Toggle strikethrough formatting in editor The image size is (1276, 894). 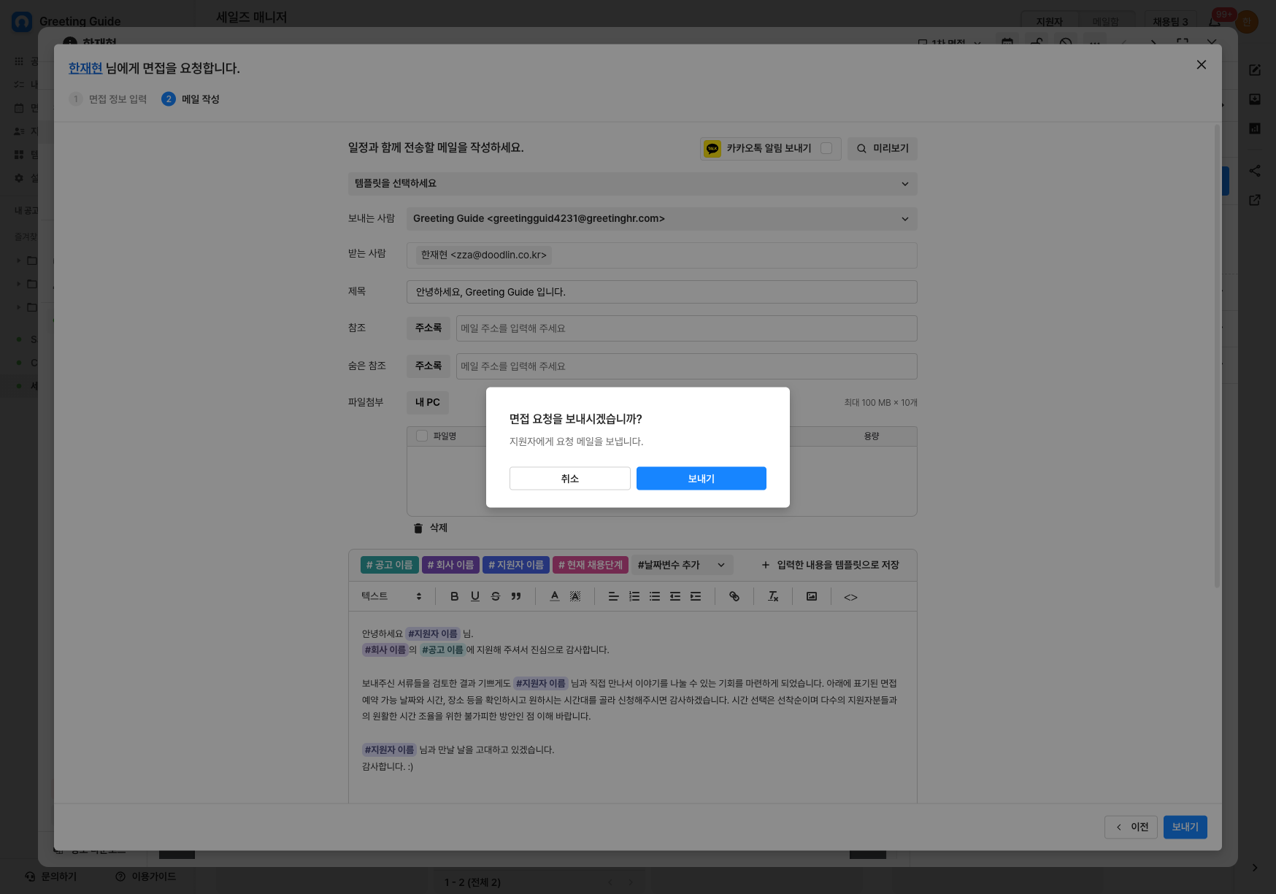click(x=496, y=596)
